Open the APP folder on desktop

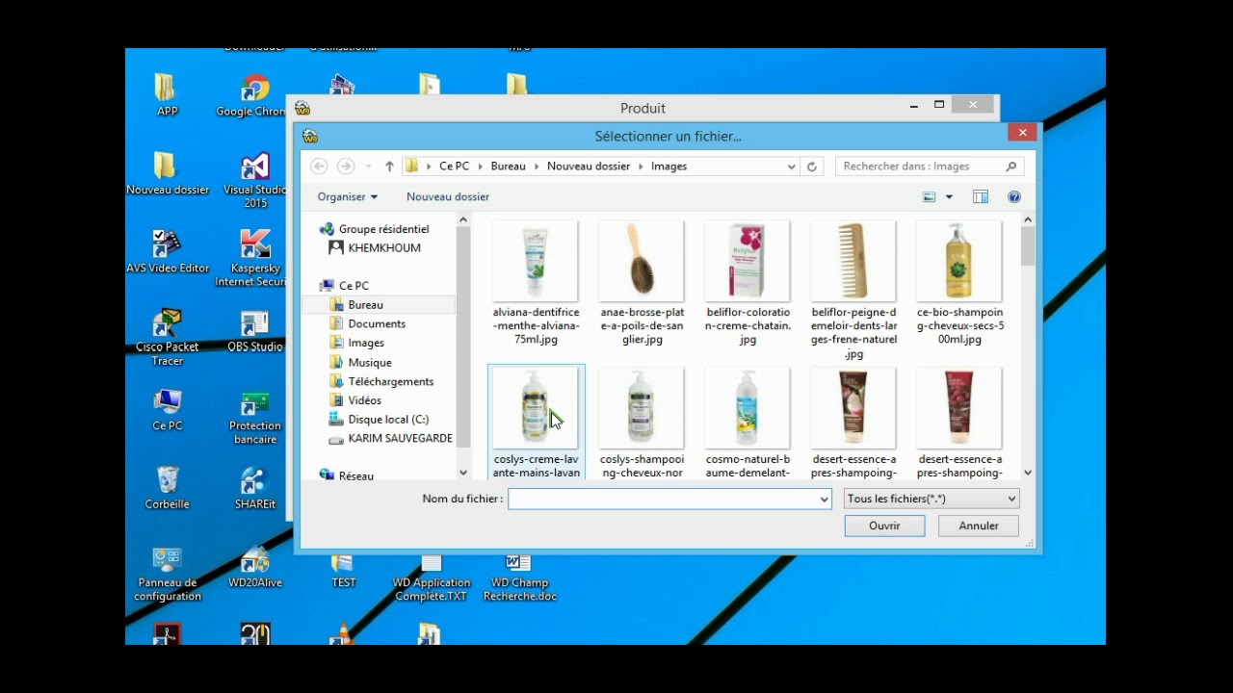[167, 94]
